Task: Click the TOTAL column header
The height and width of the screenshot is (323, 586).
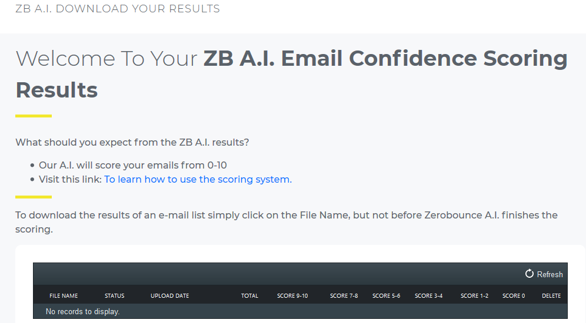Action: point(249,296)
